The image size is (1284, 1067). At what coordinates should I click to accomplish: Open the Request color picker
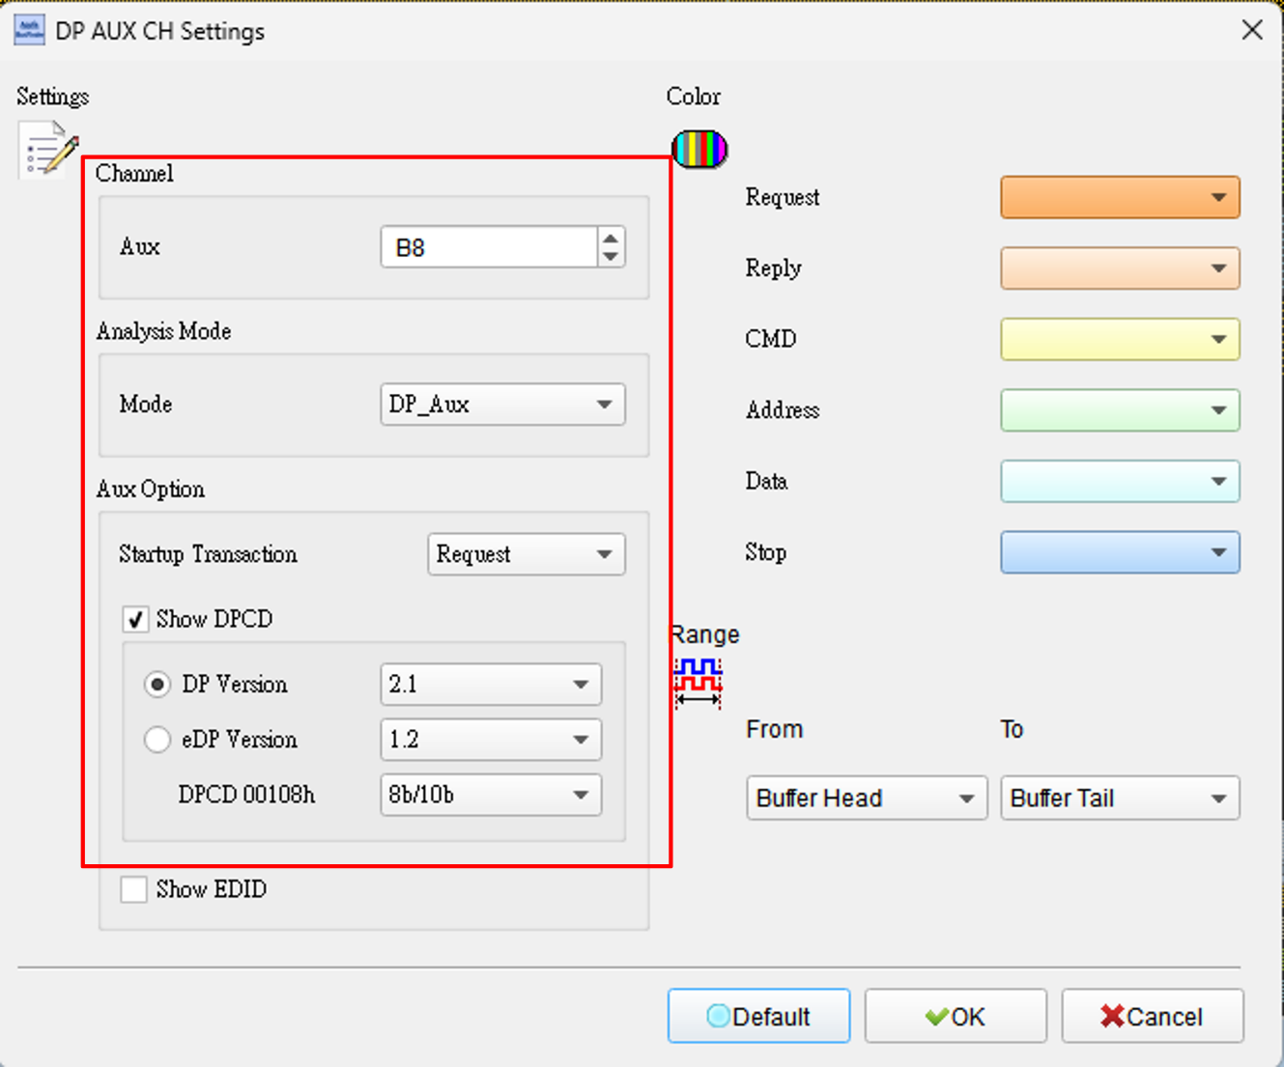point(1120,197)
